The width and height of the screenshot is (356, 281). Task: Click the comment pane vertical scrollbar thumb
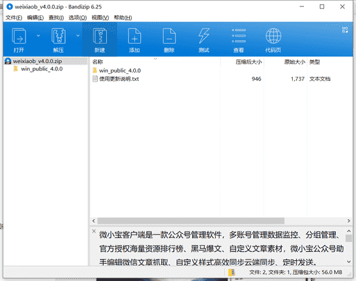[x=348, y=238]
